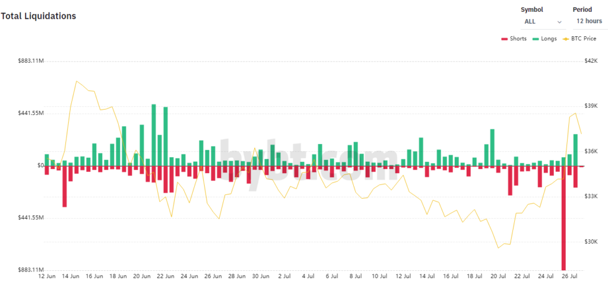Click the huge red shorts bar near 26 Jul

pyautogui.click(x=563, y=219)
